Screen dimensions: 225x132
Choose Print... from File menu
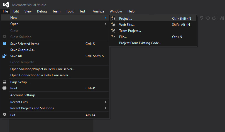coord(55,88)
